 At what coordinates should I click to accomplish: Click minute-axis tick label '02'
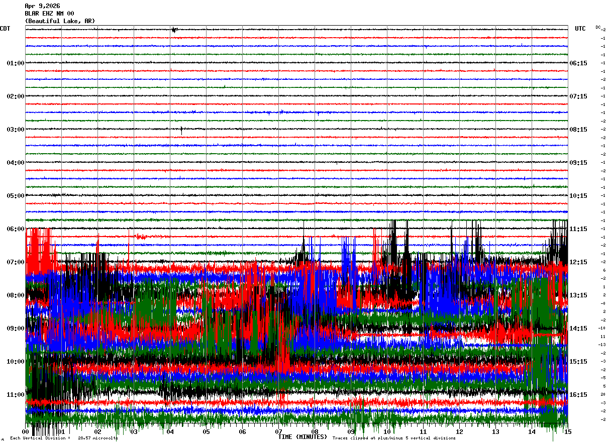[x=97, y=432]
